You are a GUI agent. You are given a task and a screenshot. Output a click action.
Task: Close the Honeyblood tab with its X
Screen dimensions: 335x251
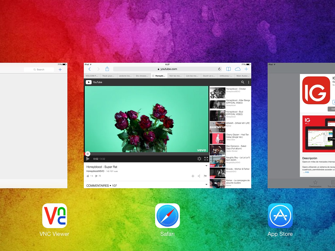click(x=153, y=76)
